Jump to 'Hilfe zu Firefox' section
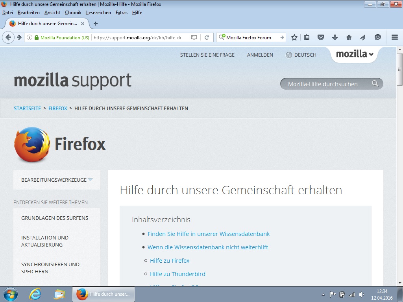Viewport: 403px width, 302px height. click(x=170, y=261)
